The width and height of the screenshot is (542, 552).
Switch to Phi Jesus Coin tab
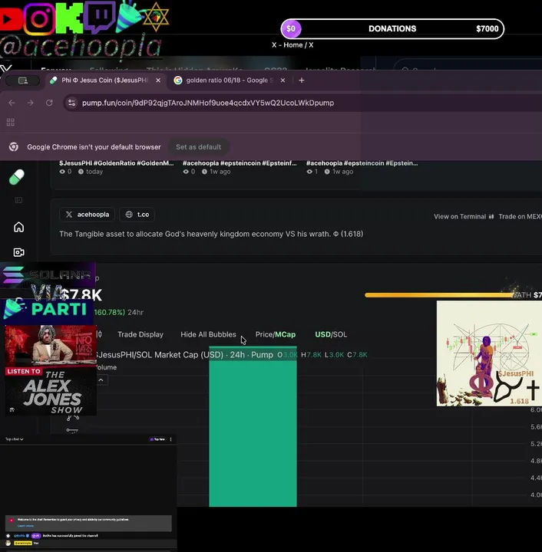[x=104, y=80]
